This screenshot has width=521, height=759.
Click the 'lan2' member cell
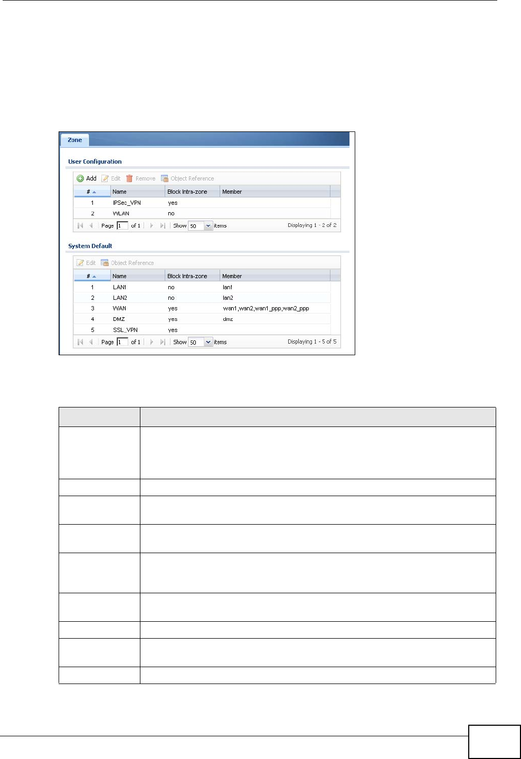(x=228, y=298)
